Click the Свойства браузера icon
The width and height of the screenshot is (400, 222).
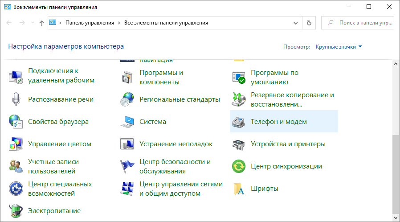coord(16,122)
